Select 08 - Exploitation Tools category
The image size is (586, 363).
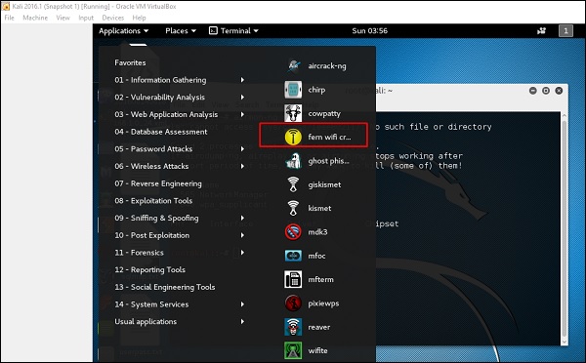153,201
